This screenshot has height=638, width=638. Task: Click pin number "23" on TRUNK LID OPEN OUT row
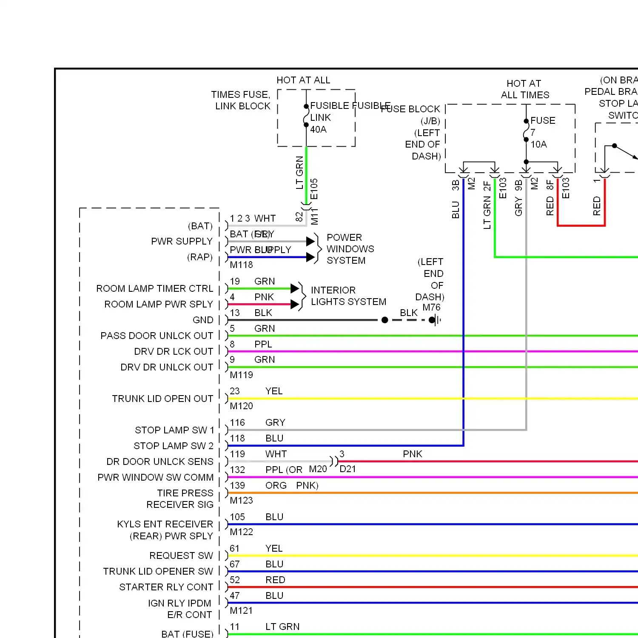[235, 391]
